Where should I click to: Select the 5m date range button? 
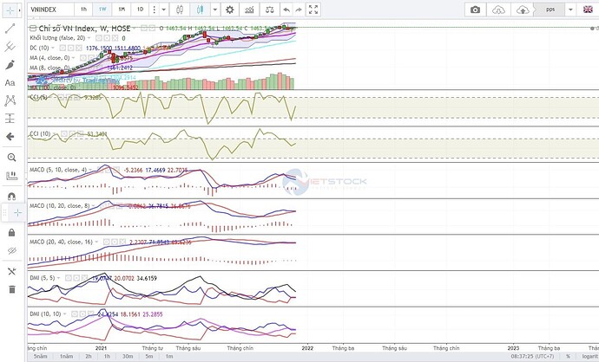149,356
